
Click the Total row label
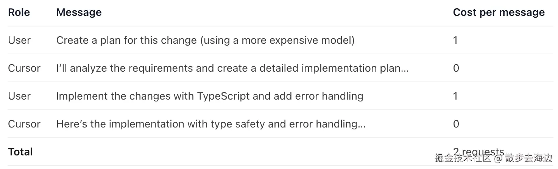20,152
